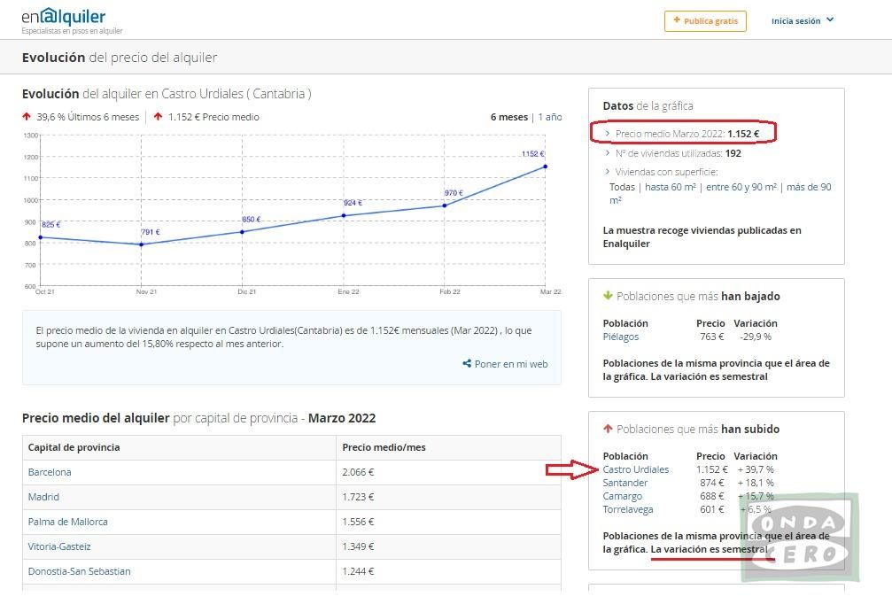892x612 pixels.
Task: Click the red arrow beside 1.152 € Precio medio
Action: click(x=158, y=117)
